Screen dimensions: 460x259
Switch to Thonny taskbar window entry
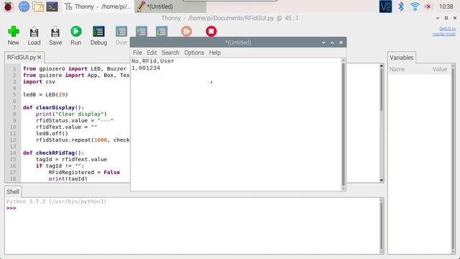(98, 6)
